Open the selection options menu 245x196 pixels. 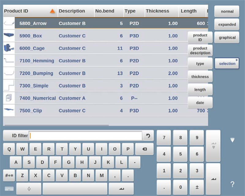227,63
